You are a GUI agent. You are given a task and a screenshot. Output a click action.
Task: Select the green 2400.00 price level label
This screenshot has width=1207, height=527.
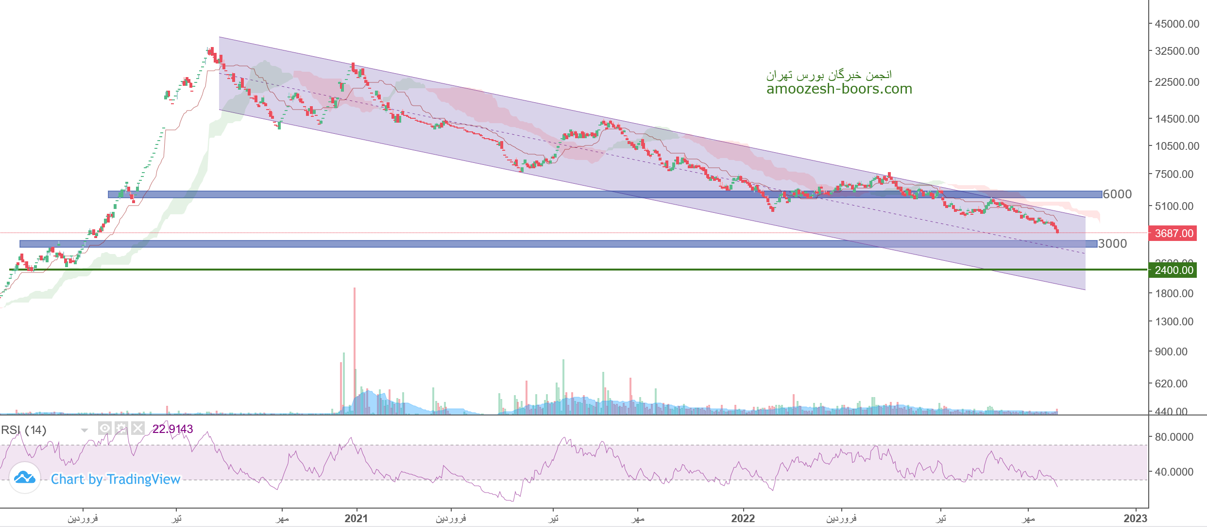click(1173, 270)
